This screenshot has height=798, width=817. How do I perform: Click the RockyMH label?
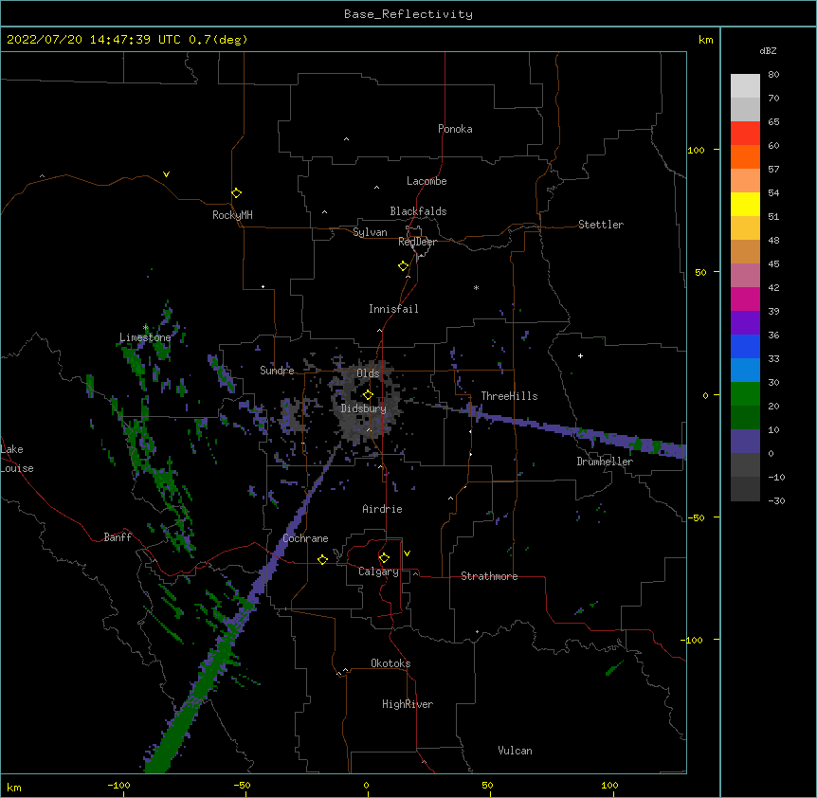coord(232,215)
